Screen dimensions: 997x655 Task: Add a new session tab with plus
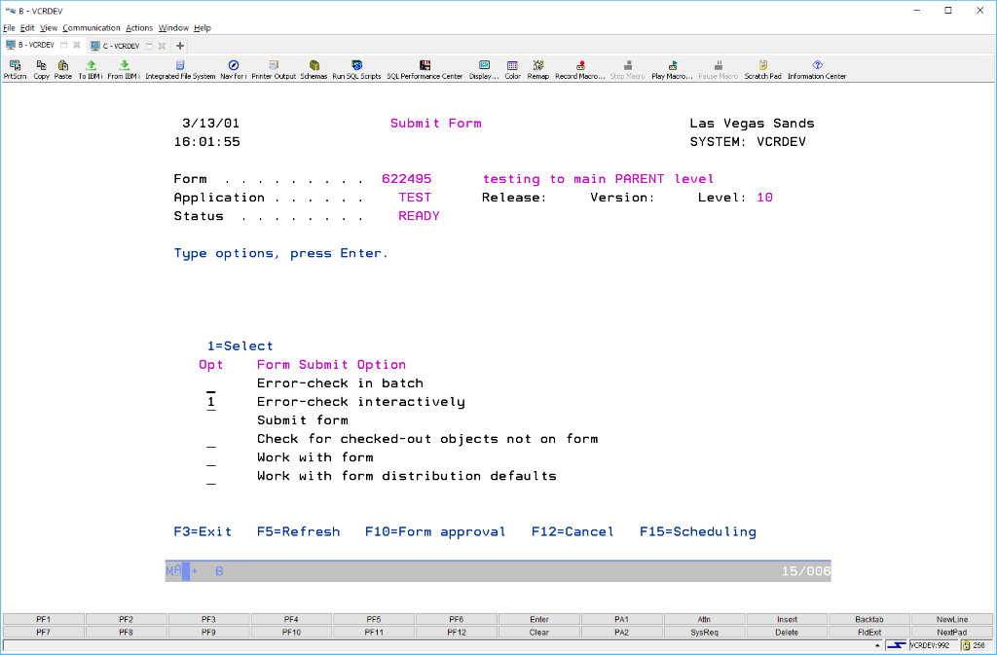(180, 46)
